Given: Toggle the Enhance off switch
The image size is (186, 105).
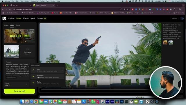Looking at the screenshot, I should (11, 78).
